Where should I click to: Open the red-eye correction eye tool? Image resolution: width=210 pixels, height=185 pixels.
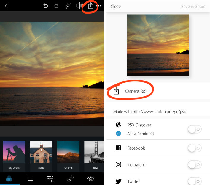tap(90, 178)
